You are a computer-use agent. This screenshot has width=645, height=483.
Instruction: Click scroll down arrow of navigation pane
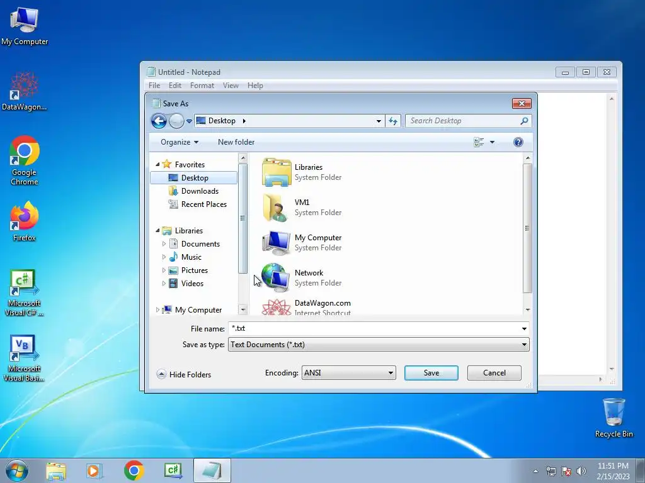point(243,309)
